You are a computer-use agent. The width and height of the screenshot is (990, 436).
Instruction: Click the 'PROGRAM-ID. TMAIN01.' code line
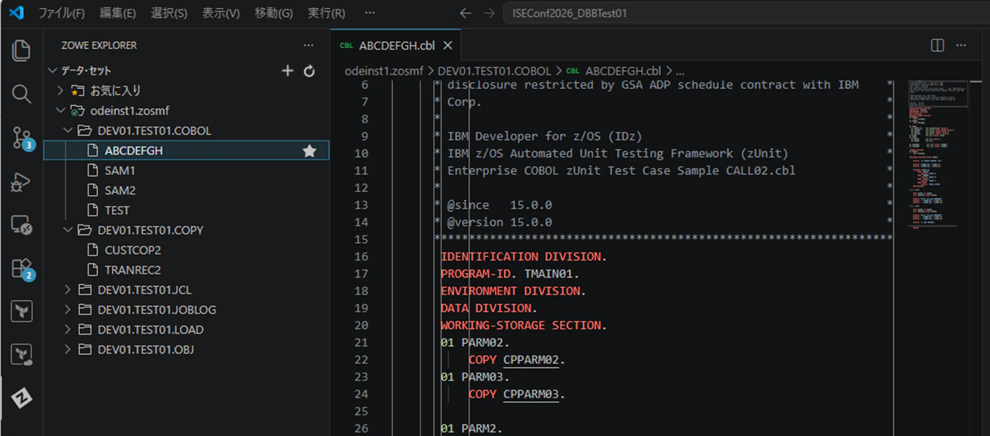tap(510, 273)
